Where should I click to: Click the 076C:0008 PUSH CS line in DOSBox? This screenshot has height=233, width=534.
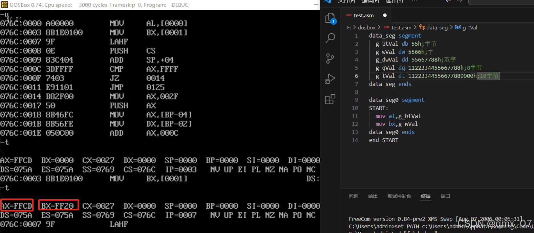point(78,51)
